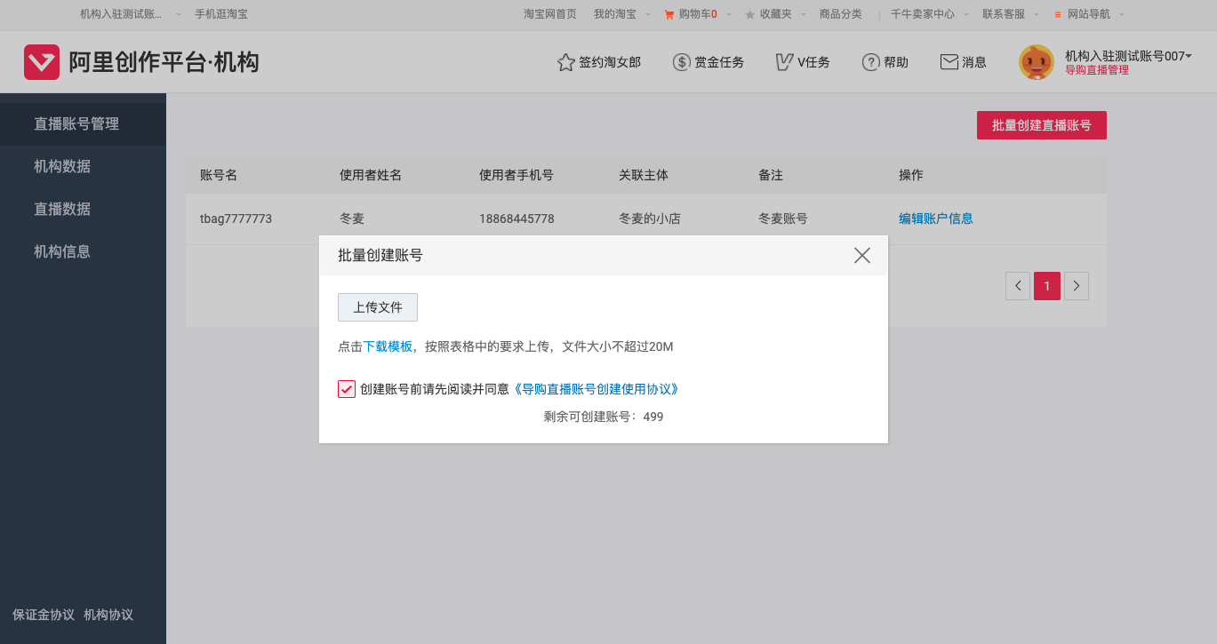
Task: Open 机构协议 link
Action: [x=108, y=615]
